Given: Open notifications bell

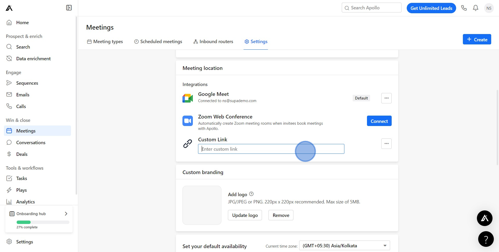Looking at the screenshot, I should (476, 8).
